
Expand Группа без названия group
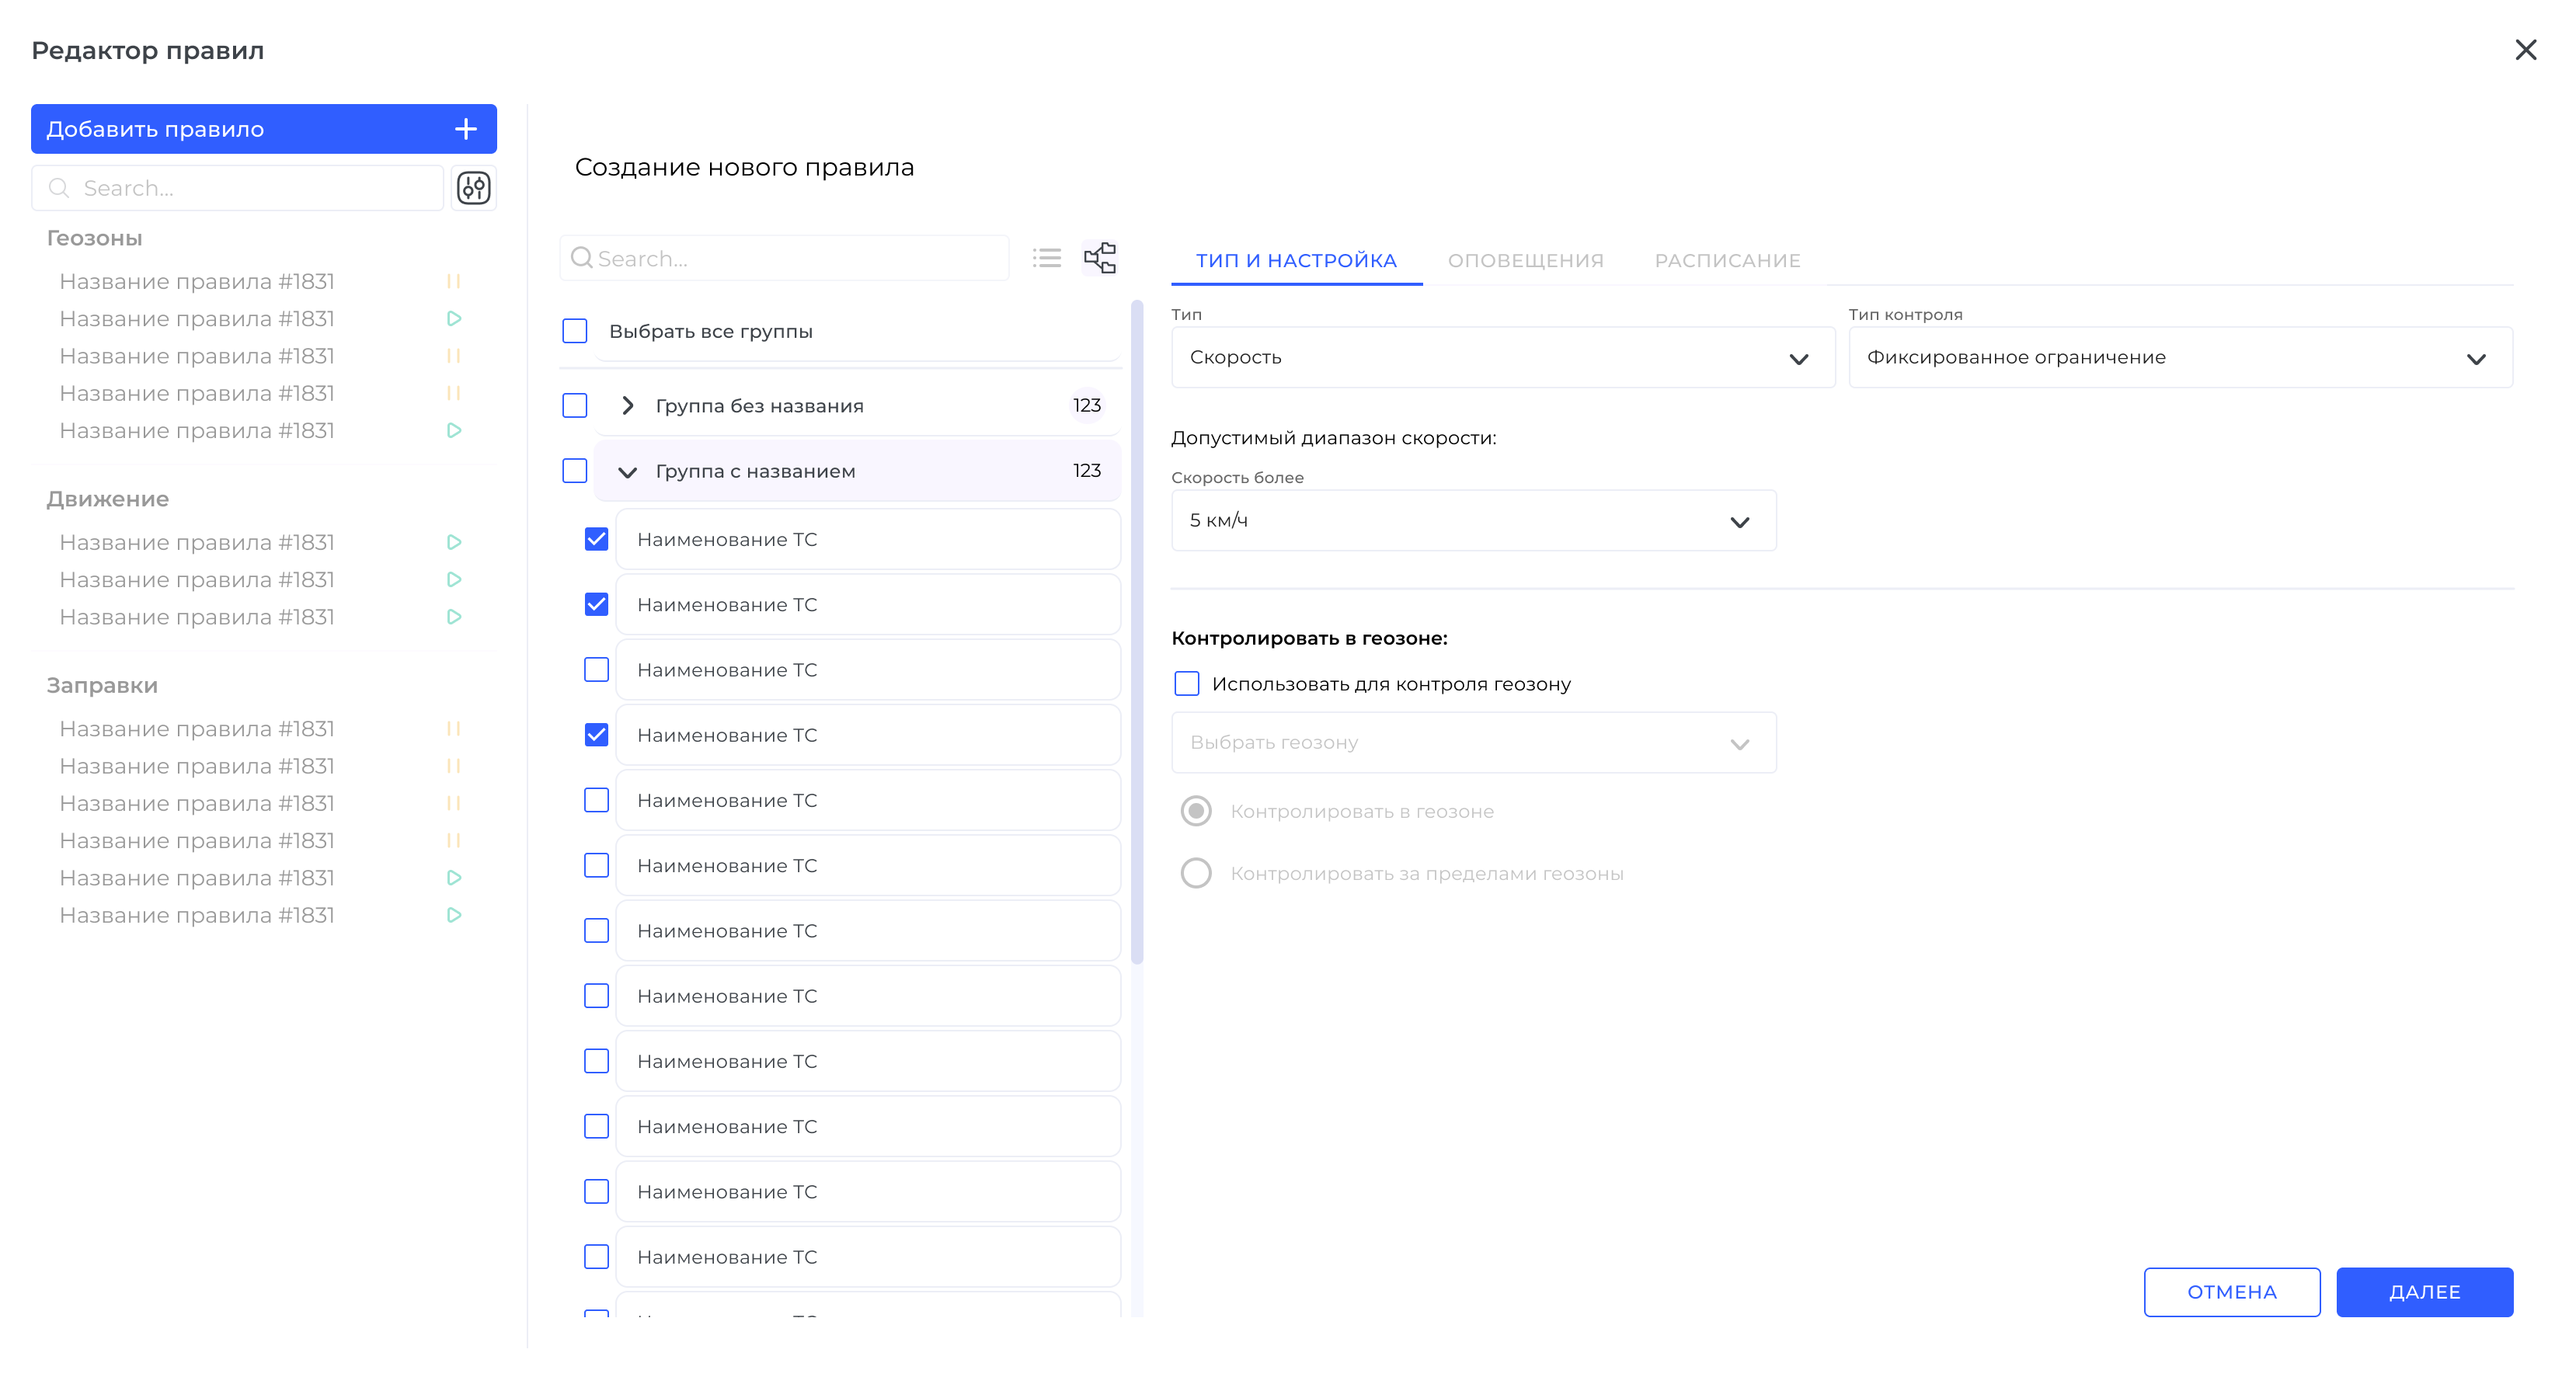point(628,406)
